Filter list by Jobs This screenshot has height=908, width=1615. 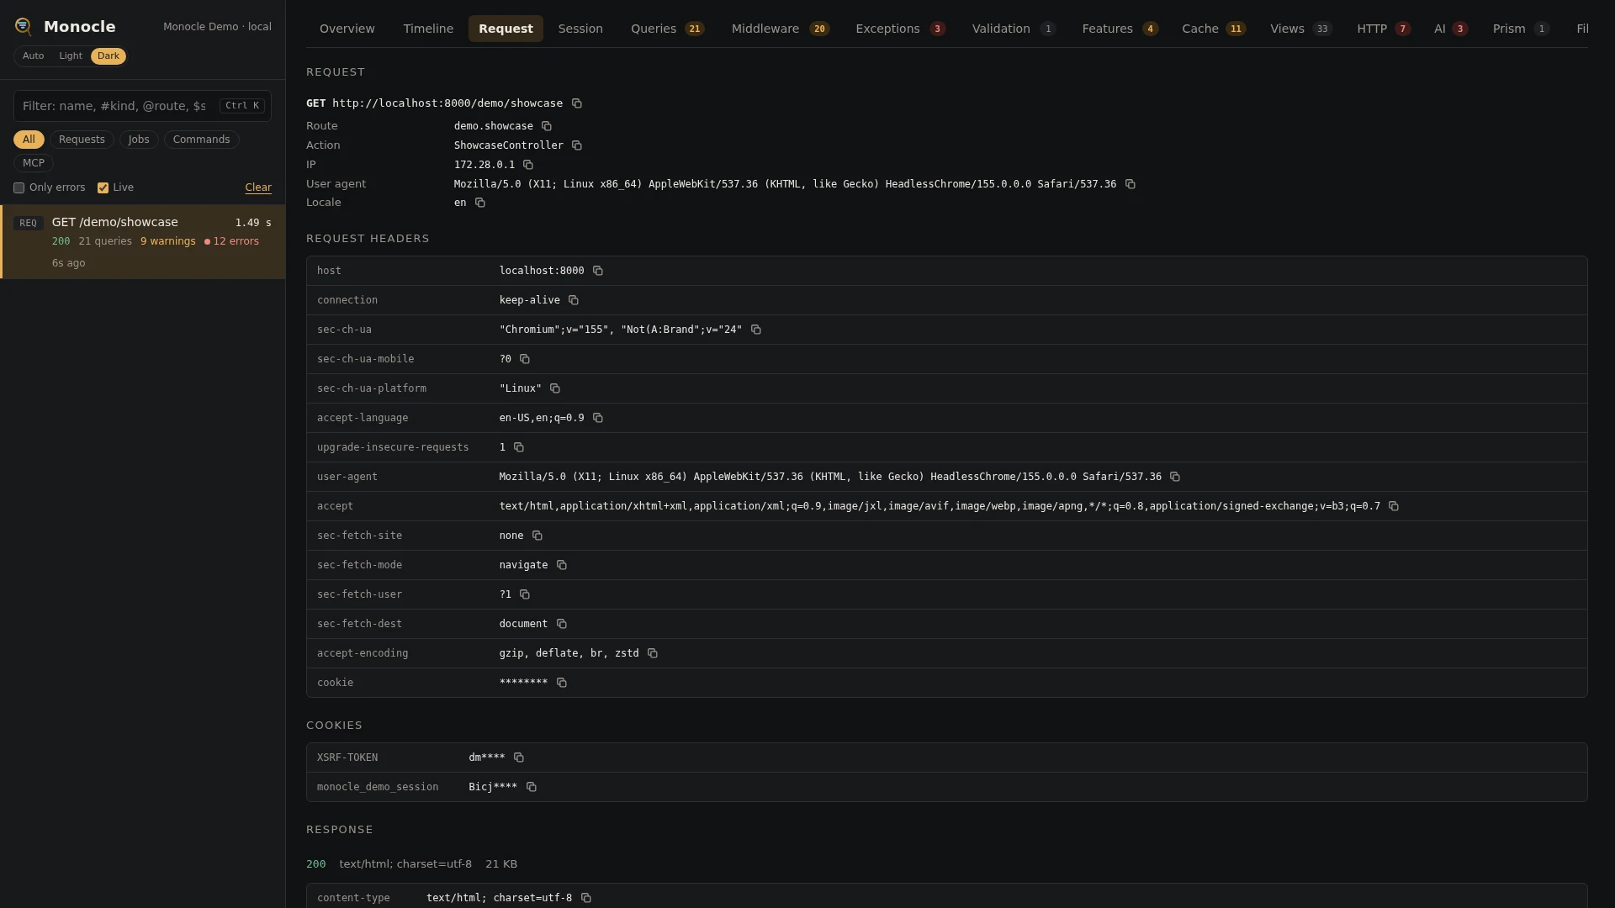coord(139,140)
